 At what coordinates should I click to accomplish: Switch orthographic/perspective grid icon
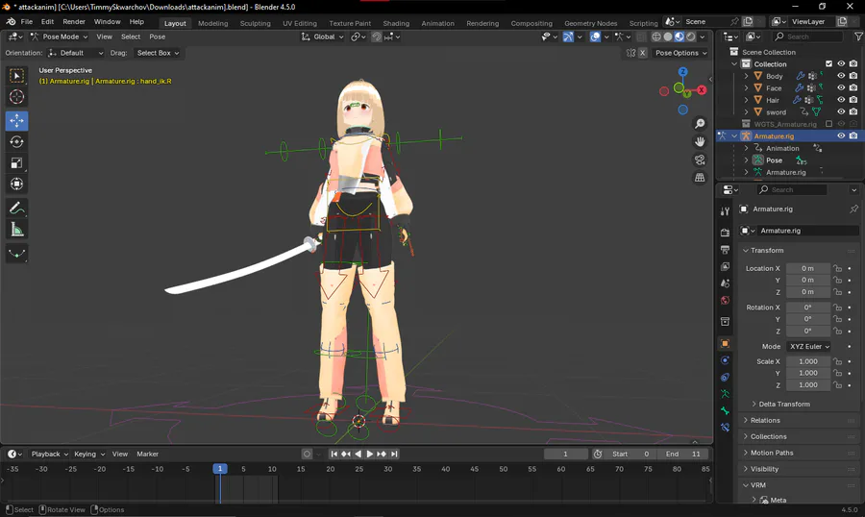point(700,178)
